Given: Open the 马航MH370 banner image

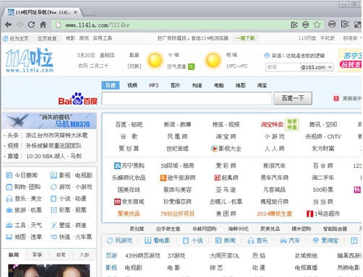Looking at the screenshot, I should pyautogui.click(x=49, y=120).
